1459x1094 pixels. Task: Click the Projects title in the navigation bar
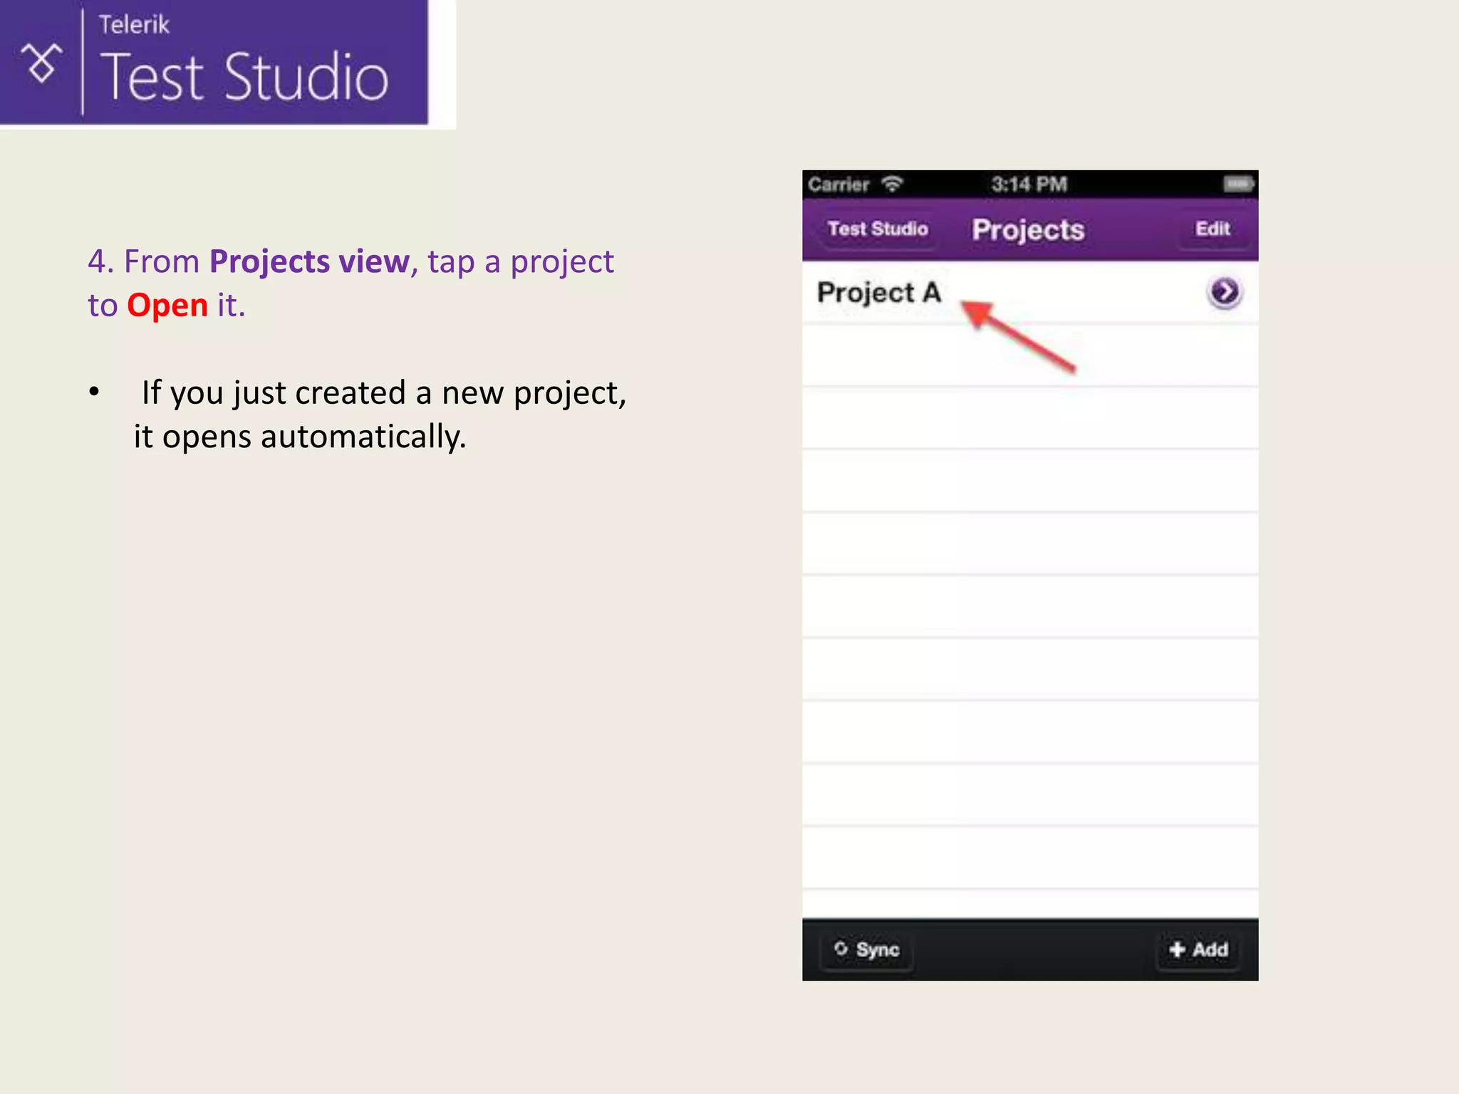coord(1028,231)
